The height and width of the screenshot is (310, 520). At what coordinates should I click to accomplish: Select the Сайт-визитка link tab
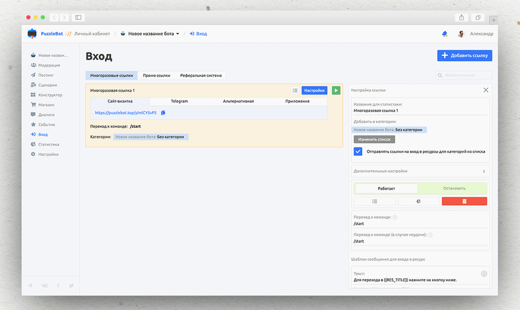120,101
